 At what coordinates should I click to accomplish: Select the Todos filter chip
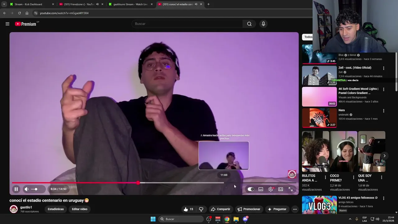[x=308, y=37]
